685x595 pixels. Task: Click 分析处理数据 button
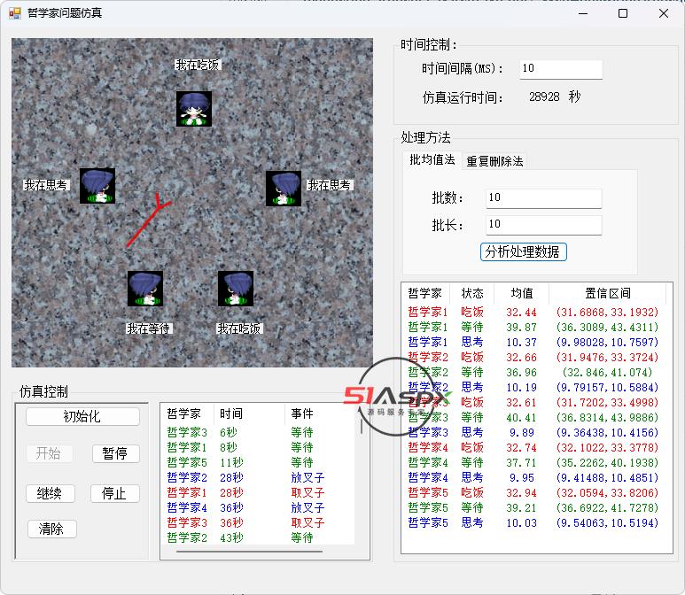523,251
